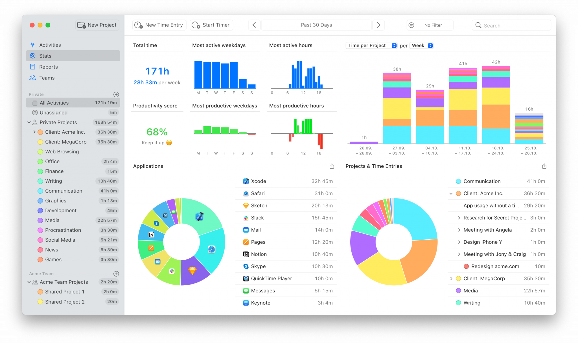
Task: Switch to the Stats view
Action: click(45, 56)
